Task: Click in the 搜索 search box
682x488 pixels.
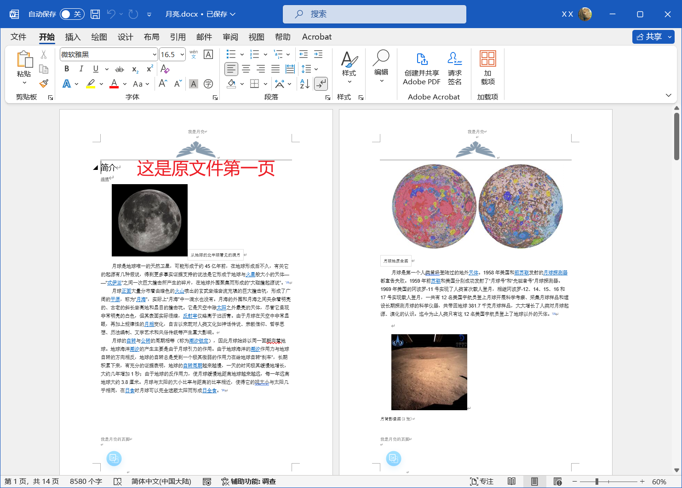Action: 374,14
